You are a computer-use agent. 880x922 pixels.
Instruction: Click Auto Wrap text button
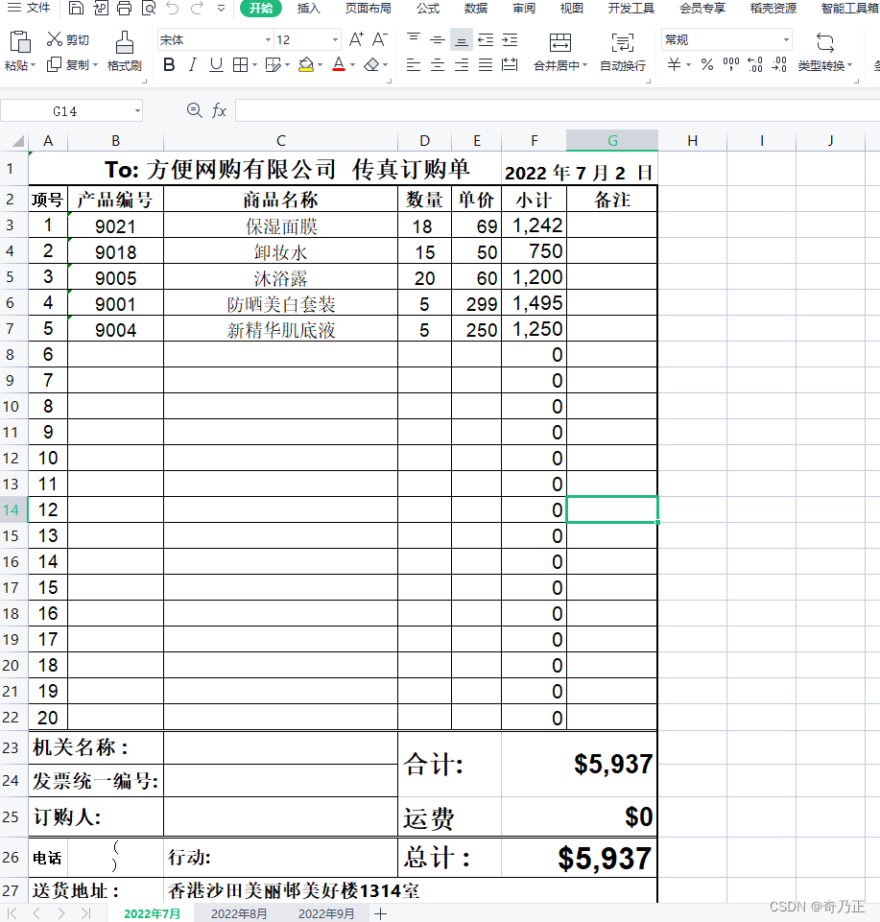[x=623, y=51]
